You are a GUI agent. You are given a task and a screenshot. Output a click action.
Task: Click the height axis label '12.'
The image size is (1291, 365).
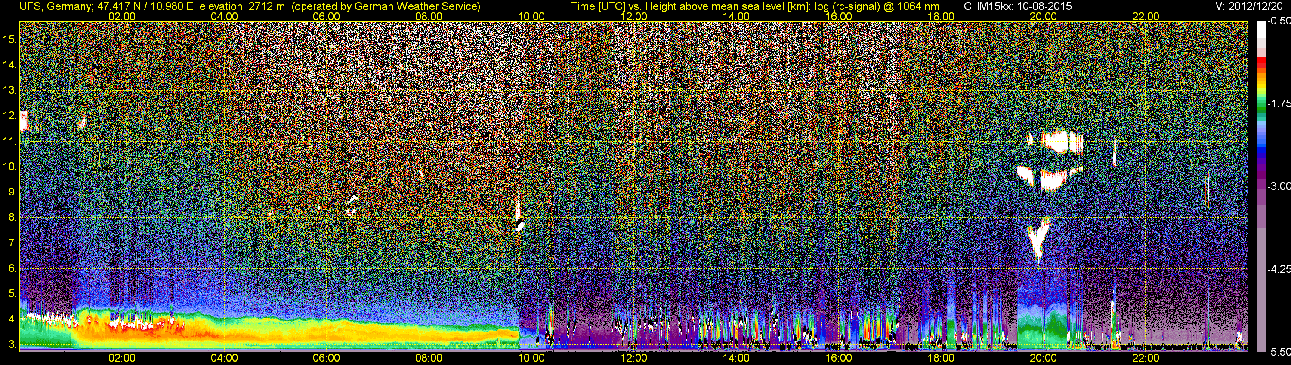pyautogui.click(x=10, y=116)
